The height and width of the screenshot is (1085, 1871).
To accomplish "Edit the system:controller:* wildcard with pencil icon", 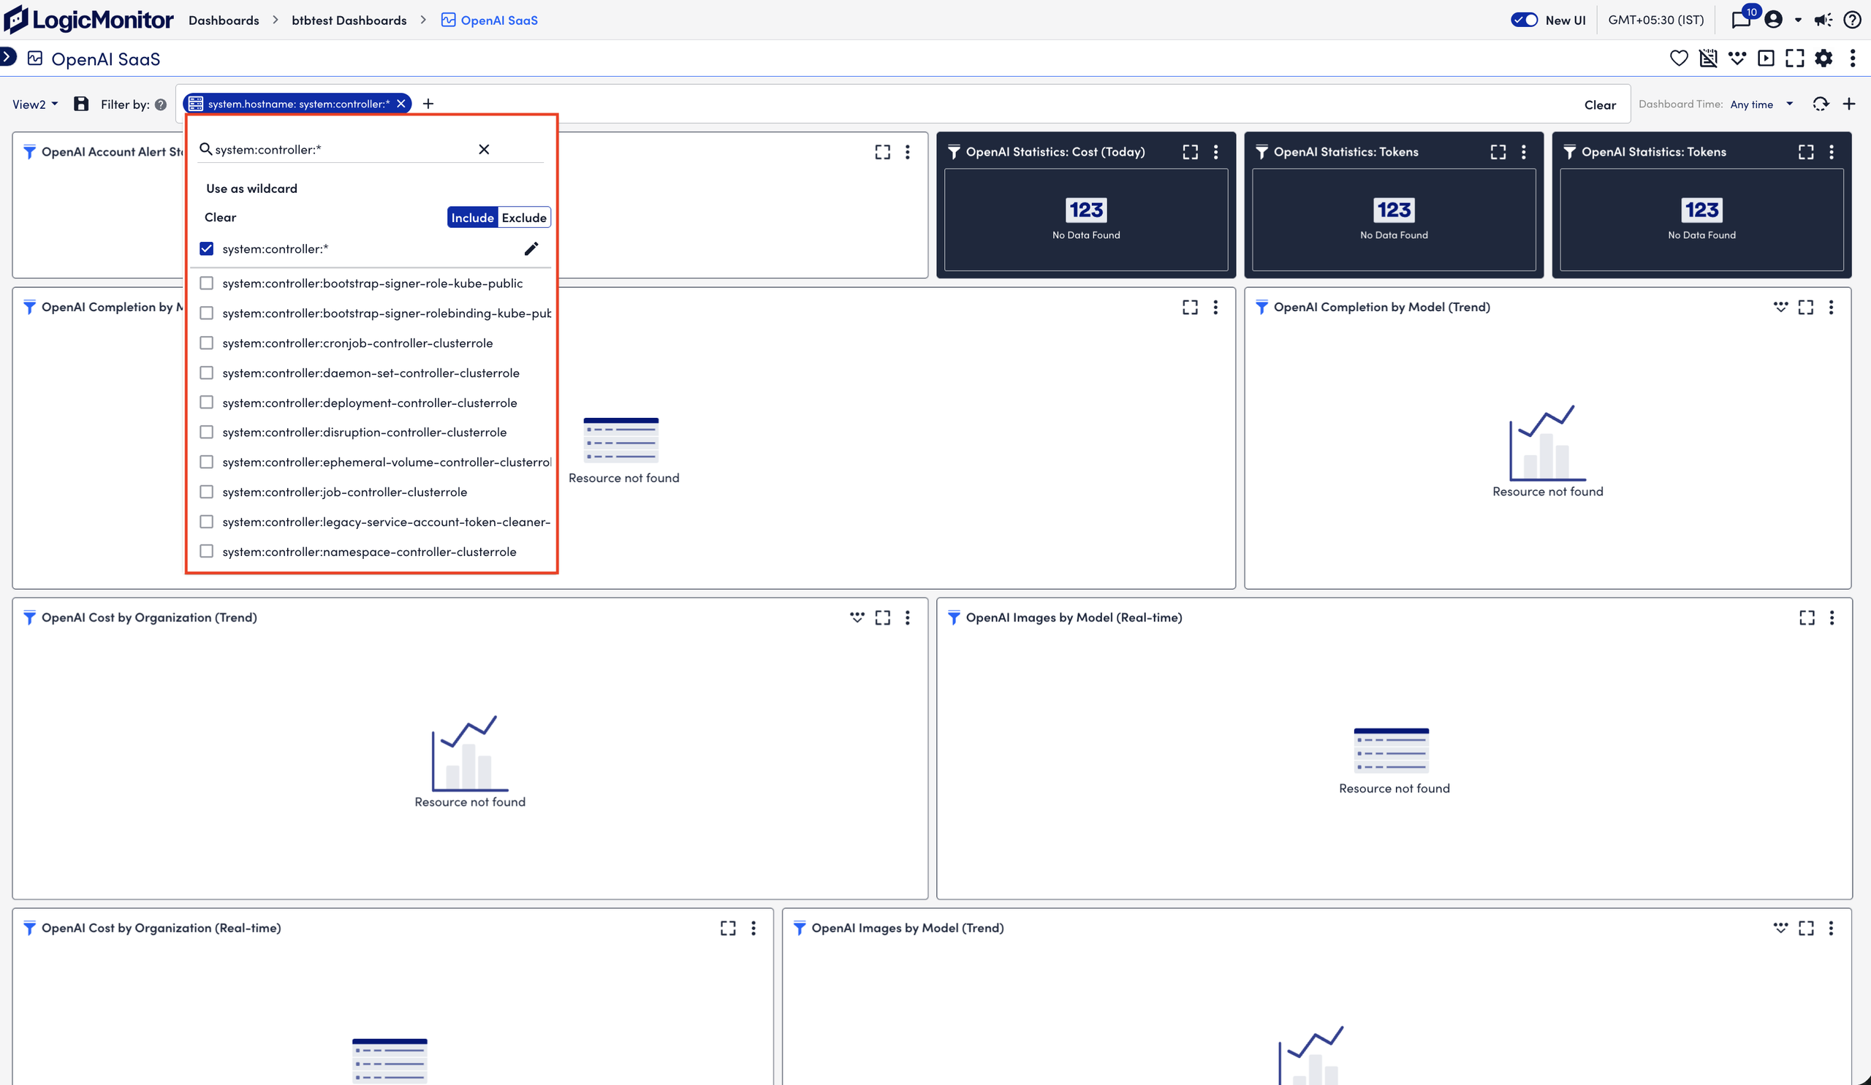I will [531, 248].
